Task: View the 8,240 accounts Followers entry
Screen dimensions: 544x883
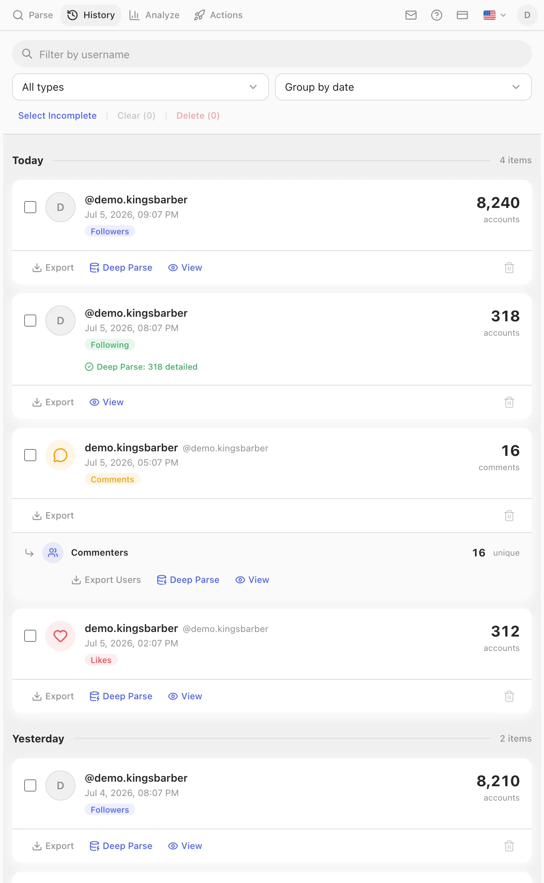Action: pos(185,268)
